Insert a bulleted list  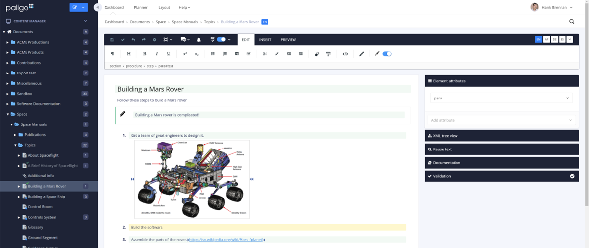click(213, 54)
